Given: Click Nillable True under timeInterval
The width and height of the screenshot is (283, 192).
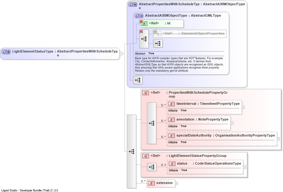Looking at the screenshot, I should [177, 110].
